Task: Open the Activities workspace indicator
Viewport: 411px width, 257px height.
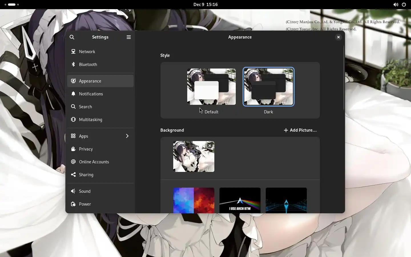Action: coord(12,5)
